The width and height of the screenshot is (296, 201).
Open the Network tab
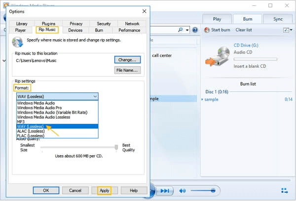click(x=132, y=24)
